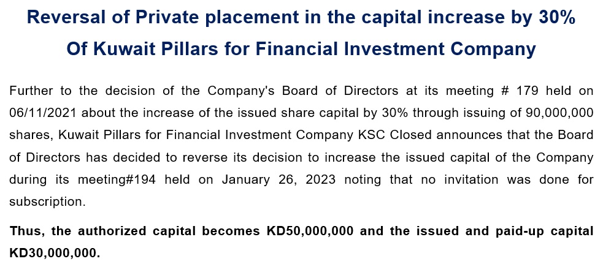Click the heading line "Of Kuwait Pillars for Financial Investment Company"
Image resolution: width=603 pixels, height=275 pixels.
301,49
